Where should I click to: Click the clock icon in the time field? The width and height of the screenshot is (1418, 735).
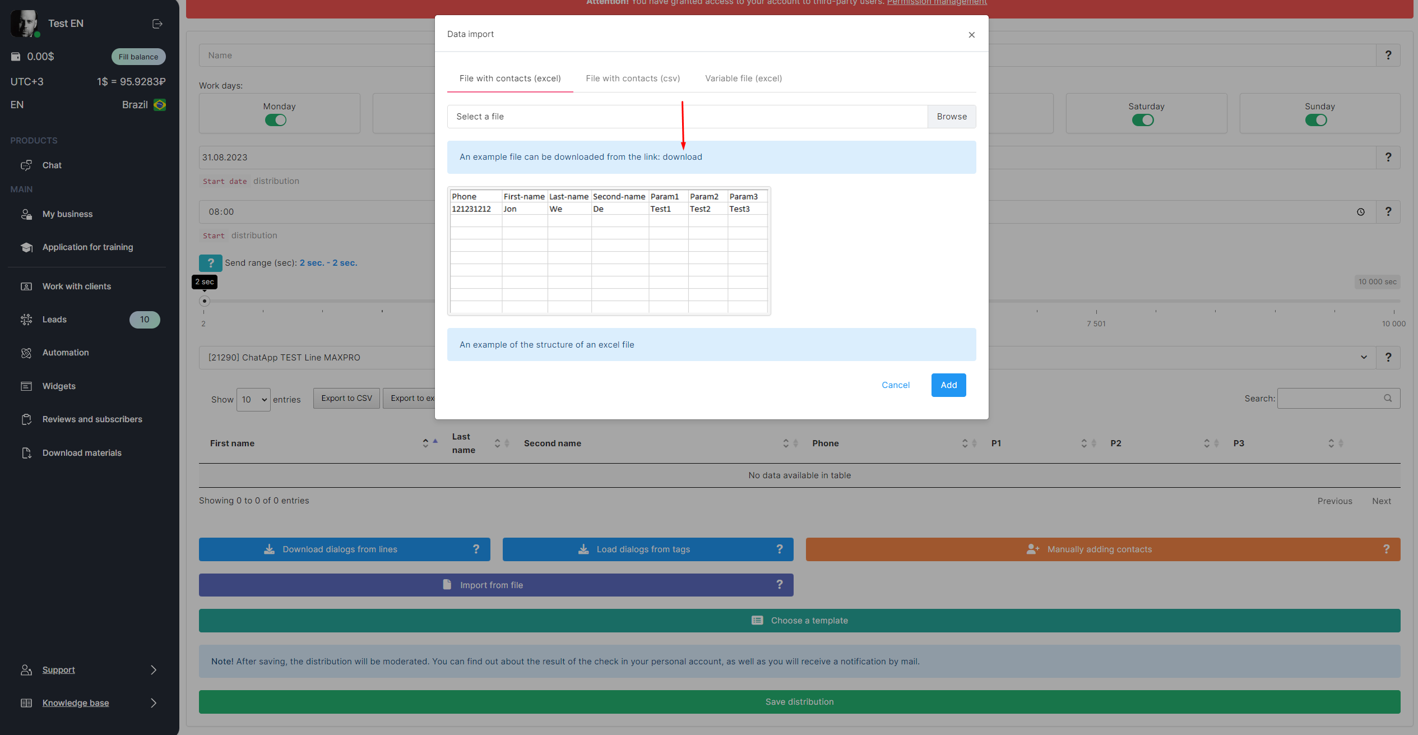point(1361,212)
